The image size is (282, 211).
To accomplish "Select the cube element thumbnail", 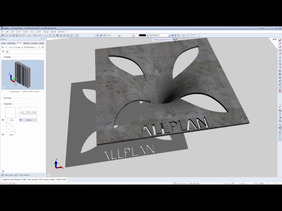I will (11, 113).
